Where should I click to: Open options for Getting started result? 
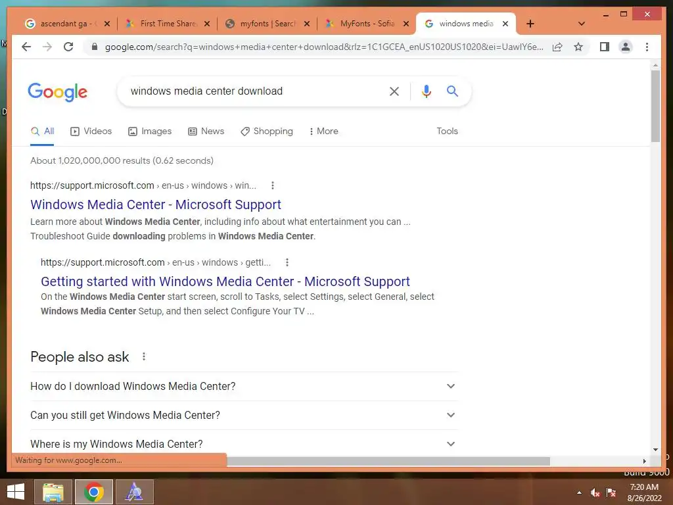coord(287,262)
